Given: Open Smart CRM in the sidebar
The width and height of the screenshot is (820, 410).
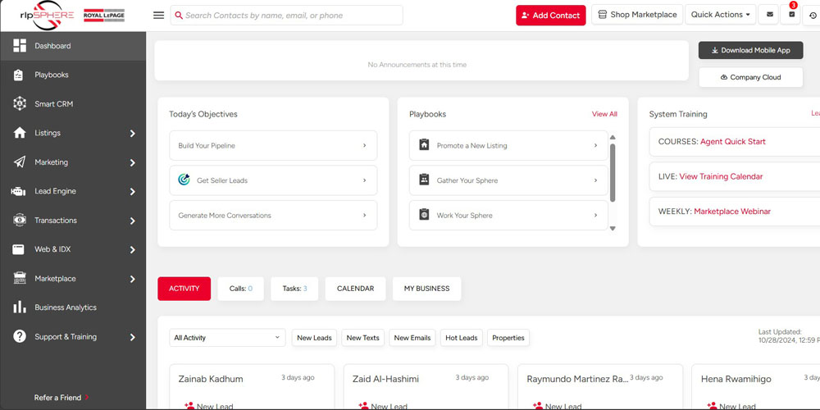Looking at the screenshot, I should [53, 104].
